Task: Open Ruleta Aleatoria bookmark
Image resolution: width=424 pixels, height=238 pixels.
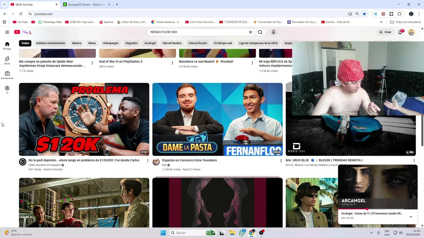Action: 166,22
